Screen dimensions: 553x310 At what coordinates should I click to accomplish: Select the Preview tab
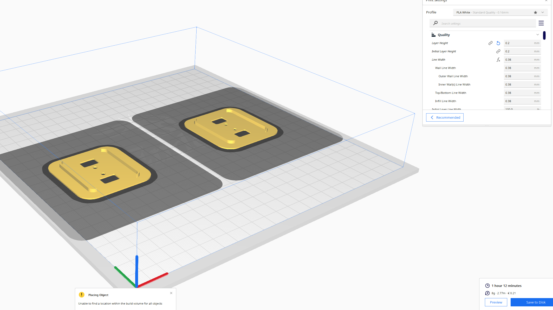pyautogui.click(x=496, y=302)
